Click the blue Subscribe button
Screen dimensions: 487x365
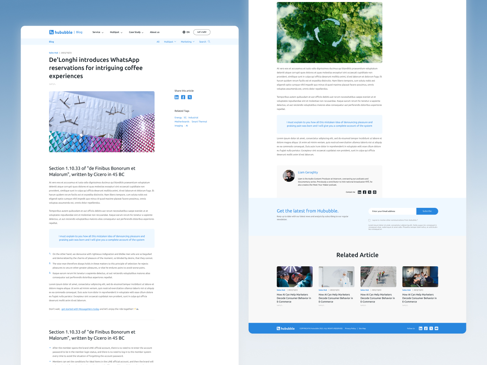(427, 211)
